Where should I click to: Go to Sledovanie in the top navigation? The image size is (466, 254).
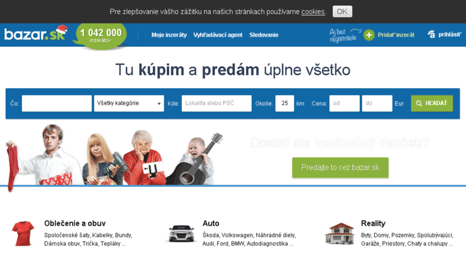click(x=264, y=35)
